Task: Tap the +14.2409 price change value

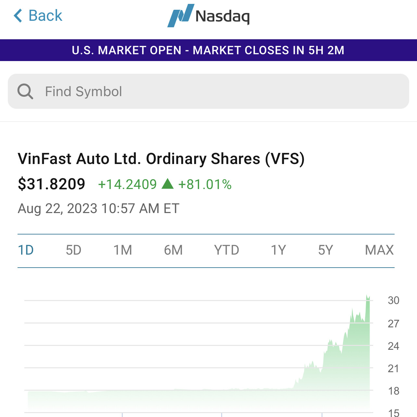Action: click(x=128, y=184)
